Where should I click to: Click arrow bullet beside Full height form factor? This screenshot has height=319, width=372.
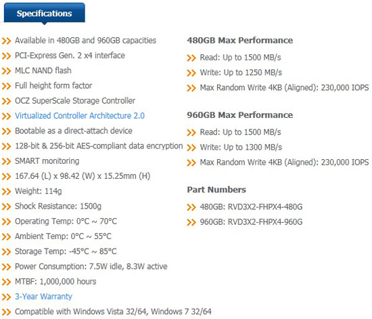pyautogui.click(x=6, y=86)
